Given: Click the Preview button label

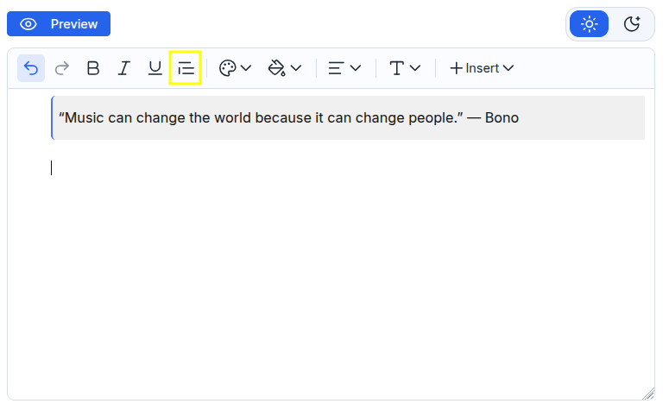Looking at the screenshot, I should pyautogui.click(x=74, y=24).
